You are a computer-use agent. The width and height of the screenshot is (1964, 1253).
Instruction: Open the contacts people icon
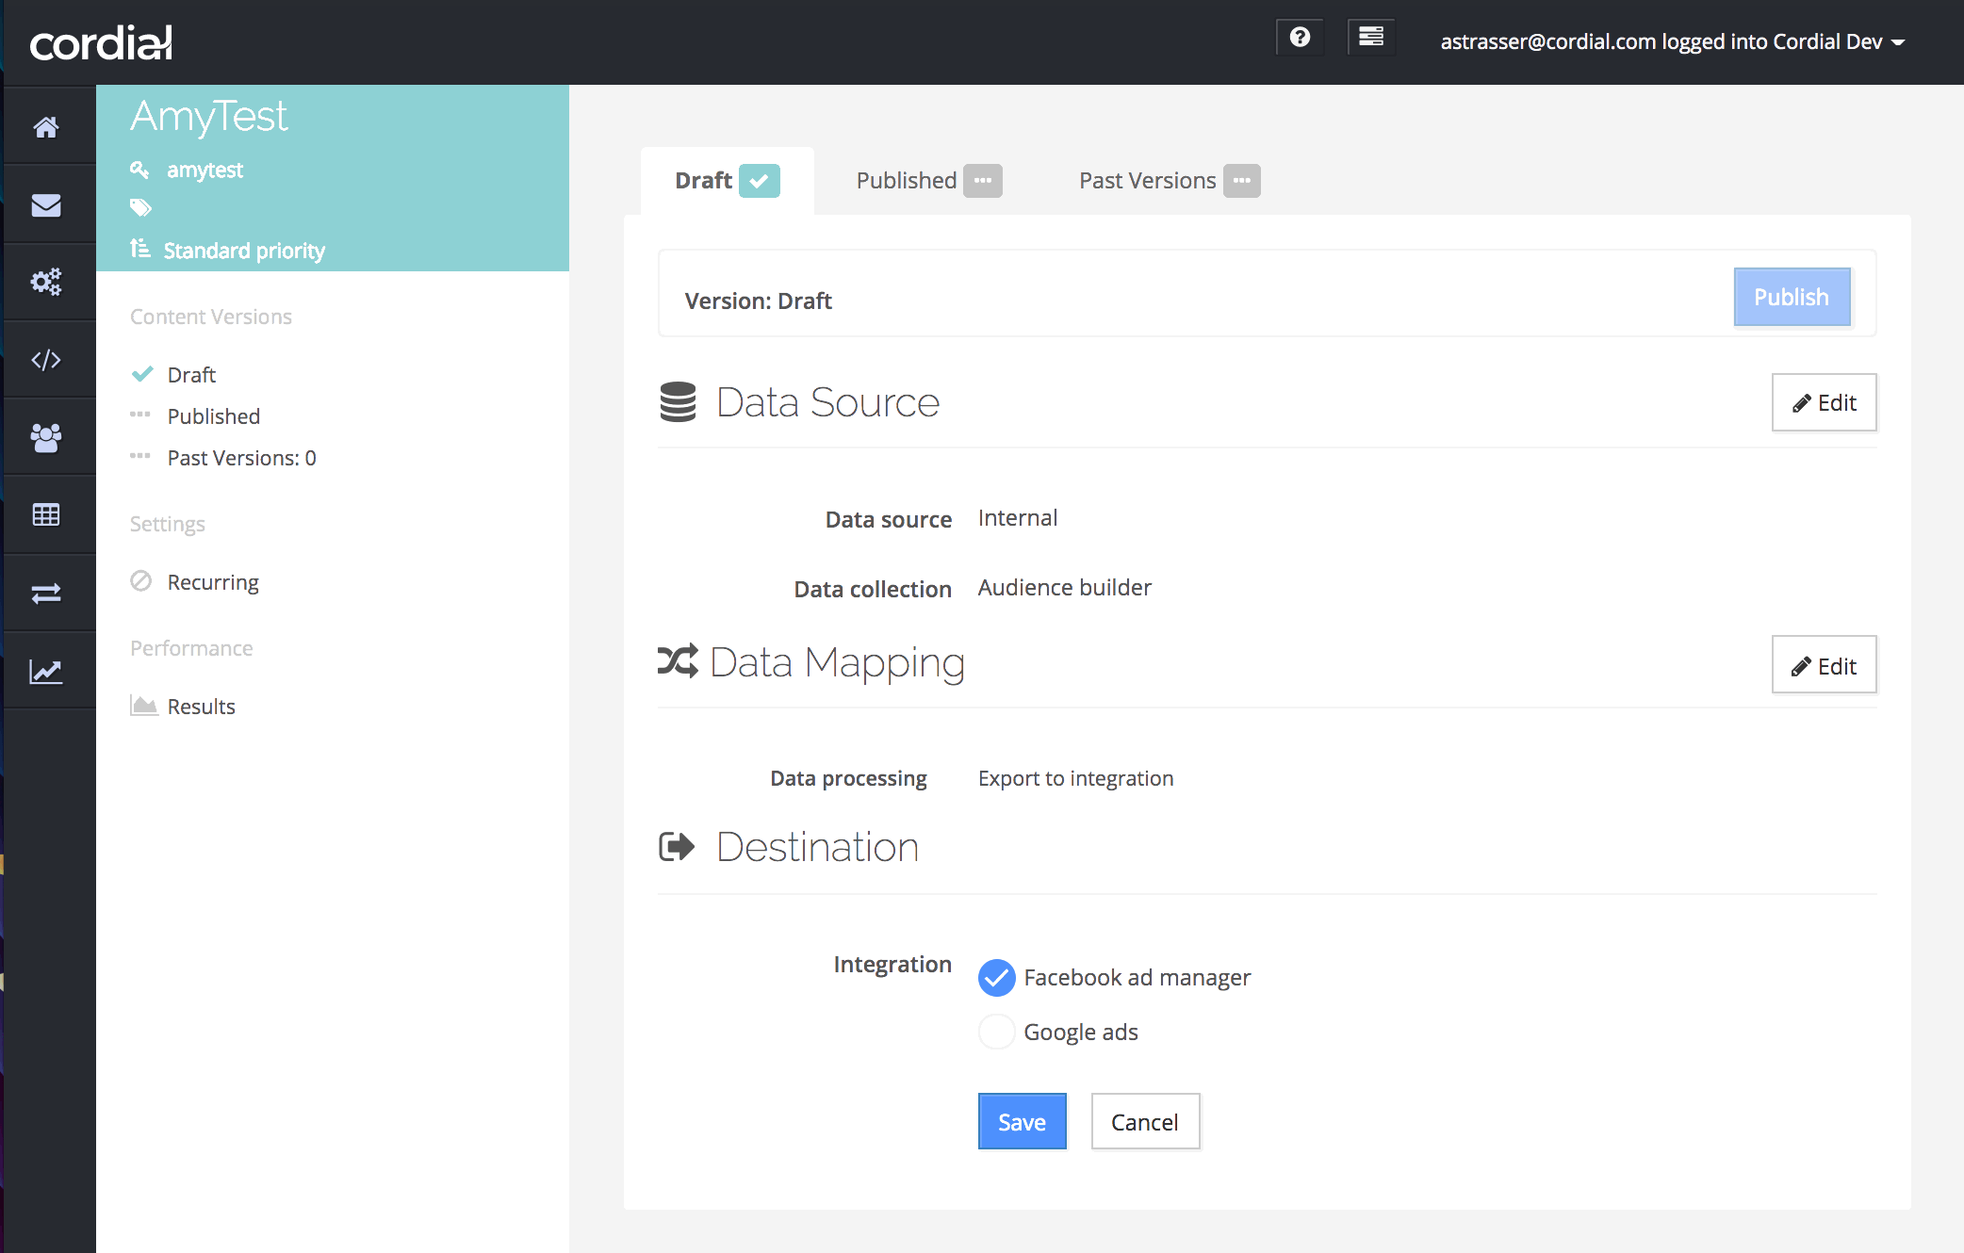(x=46, y=437)
